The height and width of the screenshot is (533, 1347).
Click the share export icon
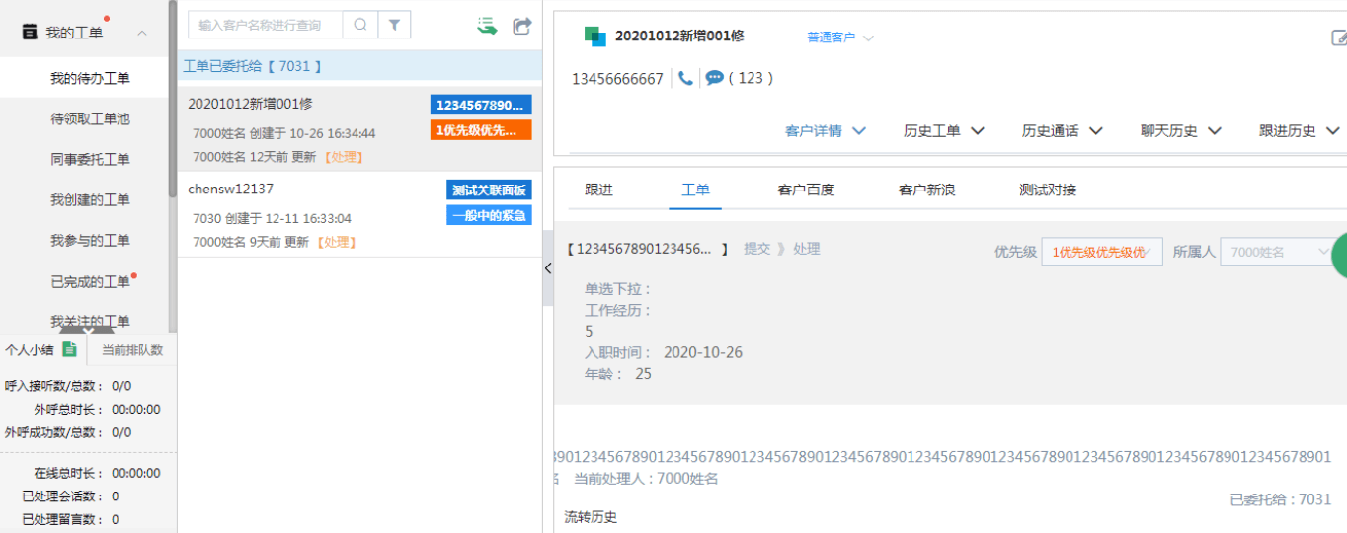pos(522,26)
